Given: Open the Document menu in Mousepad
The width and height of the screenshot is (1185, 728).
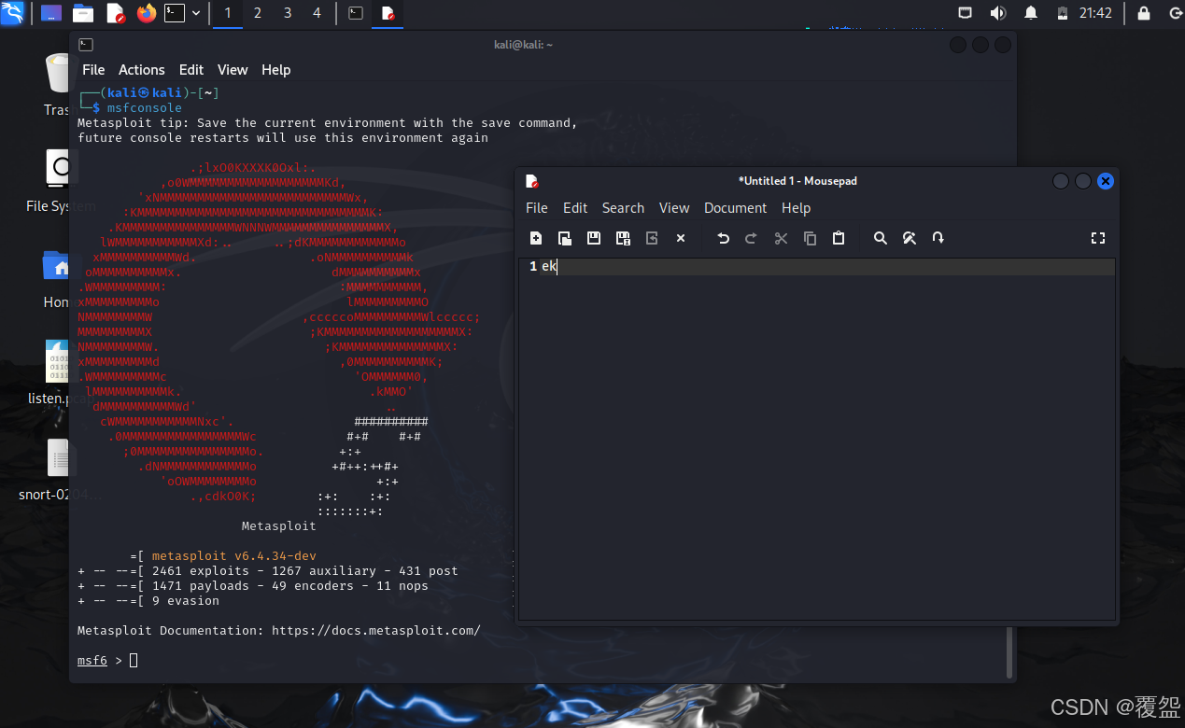Looking at the screenshot, I should (735, 208).
